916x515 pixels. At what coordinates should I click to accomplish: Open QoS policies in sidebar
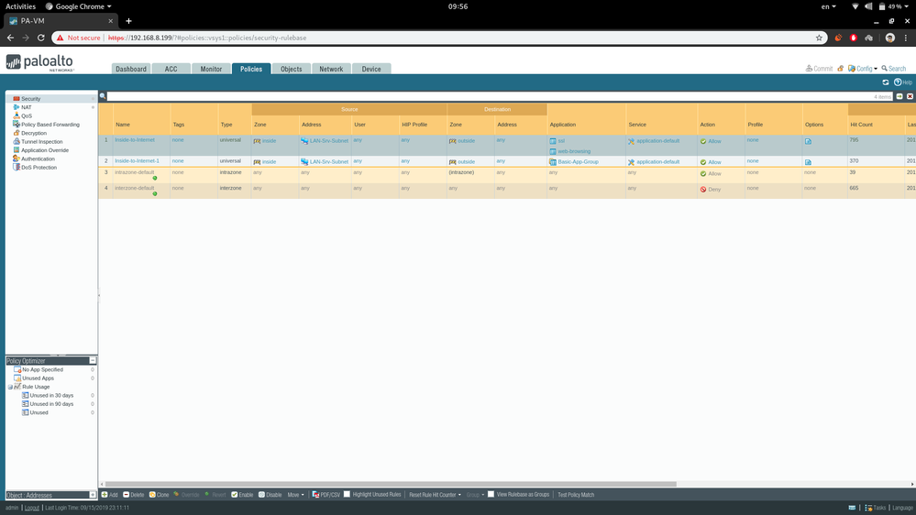26,115
